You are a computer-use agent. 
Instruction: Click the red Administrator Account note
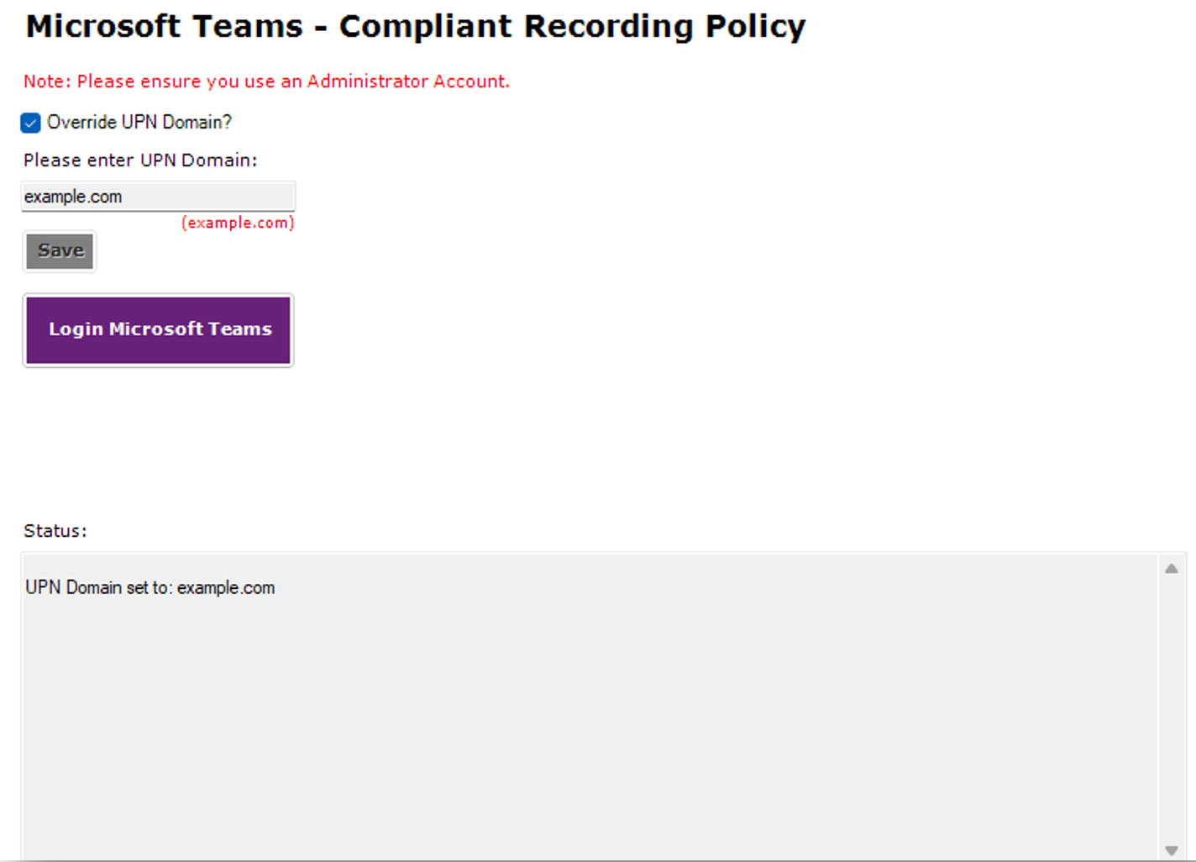pyautogui.click(x=266, y=81)
